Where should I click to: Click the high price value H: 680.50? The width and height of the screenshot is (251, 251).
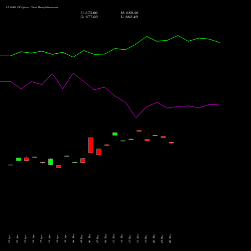pos(130,13)
